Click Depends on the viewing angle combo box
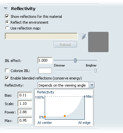The height and width of the screenshot is (133, 123). [66, 85]
